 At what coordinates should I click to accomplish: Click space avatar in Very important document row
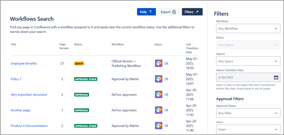point(159,95)
